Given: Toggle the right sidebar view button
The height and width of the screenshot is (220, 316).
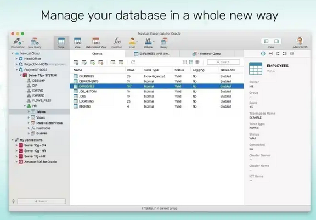Looking at the screenshot, I should pos(276,41).
